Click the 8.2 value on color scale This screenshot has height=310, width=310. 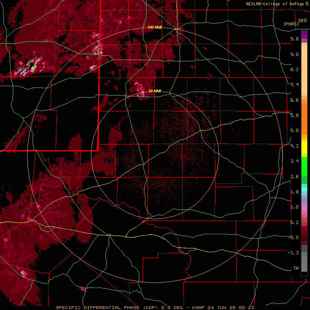294,69
